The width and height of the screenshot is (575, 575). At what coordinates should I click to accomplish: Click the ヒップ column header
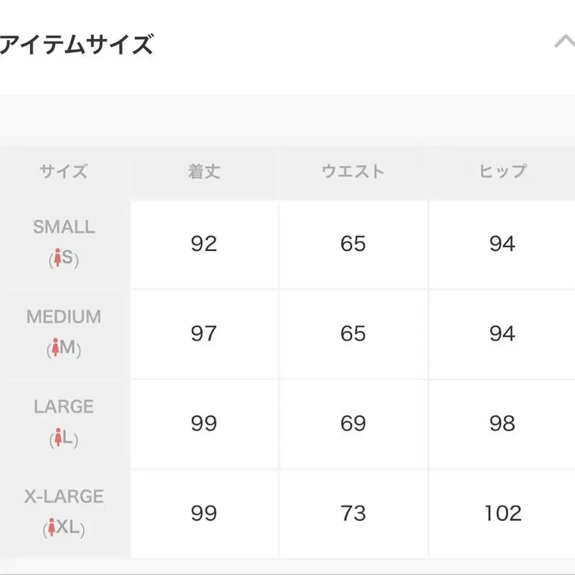(502, 171)
